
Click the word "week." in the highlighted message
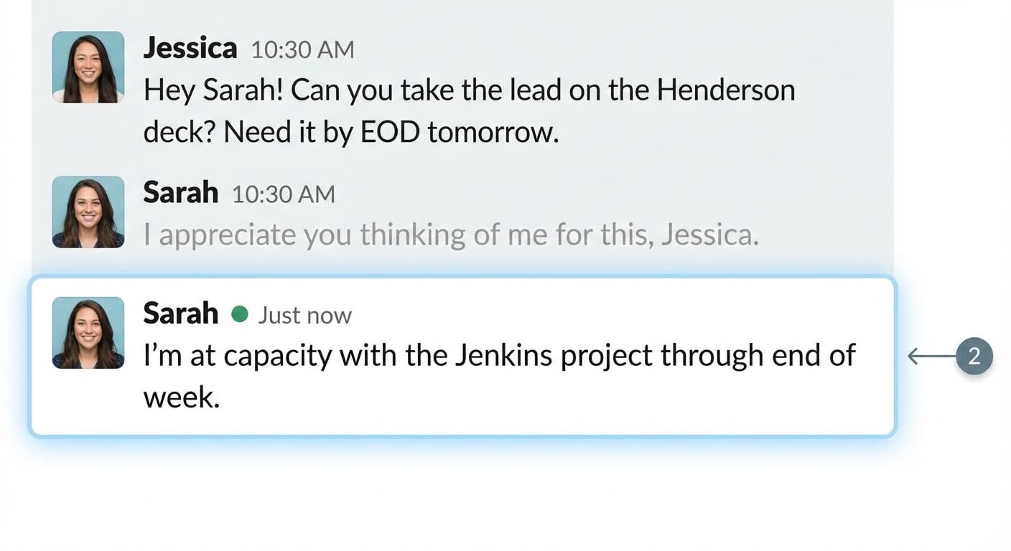click(182, 397)
